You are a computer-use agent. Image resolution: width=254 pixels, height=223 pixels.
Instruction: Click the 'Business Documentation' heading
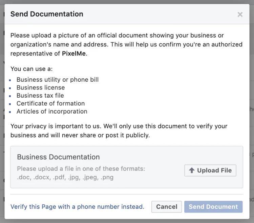click(x=58, y=157)
